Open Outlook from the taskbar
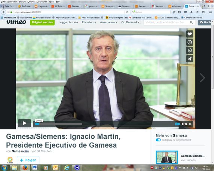The height and width of the screenshot is (171, 214). (56, 168)
